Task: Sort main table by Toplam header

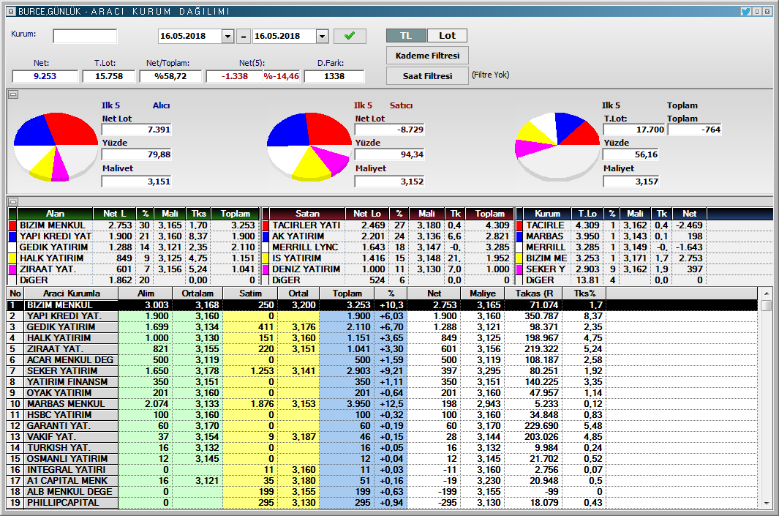Action: click(347, 293)
